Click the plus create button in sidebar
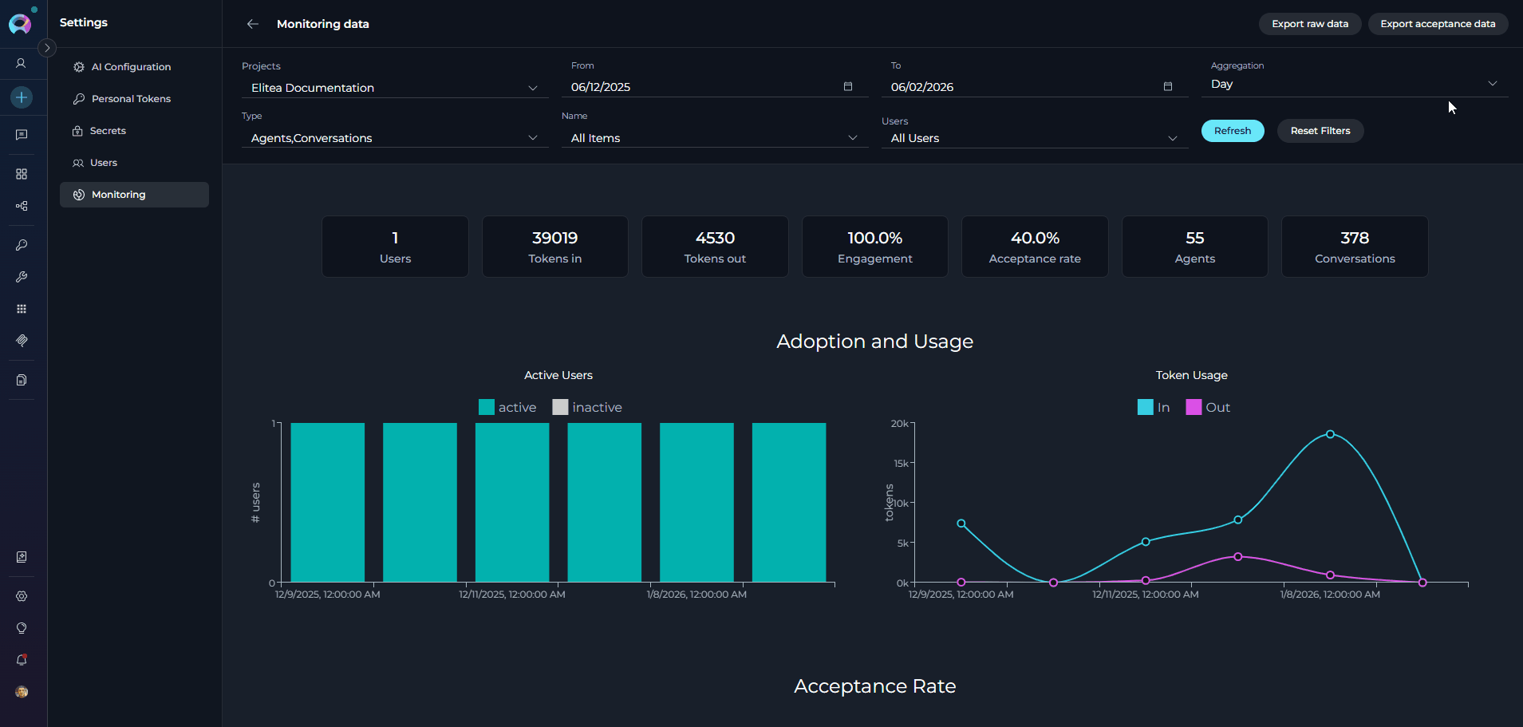Image resolution: width=1523 pixels, height=727 pixels. click(x=22, y=97)
